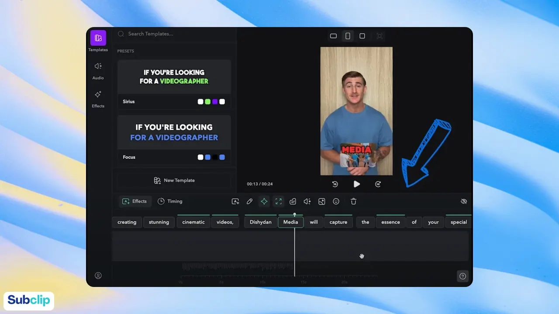Select square aspect ratio
The width and height of the screenshot is (559, 314).
pyautogui.click(x=362, y=36)
